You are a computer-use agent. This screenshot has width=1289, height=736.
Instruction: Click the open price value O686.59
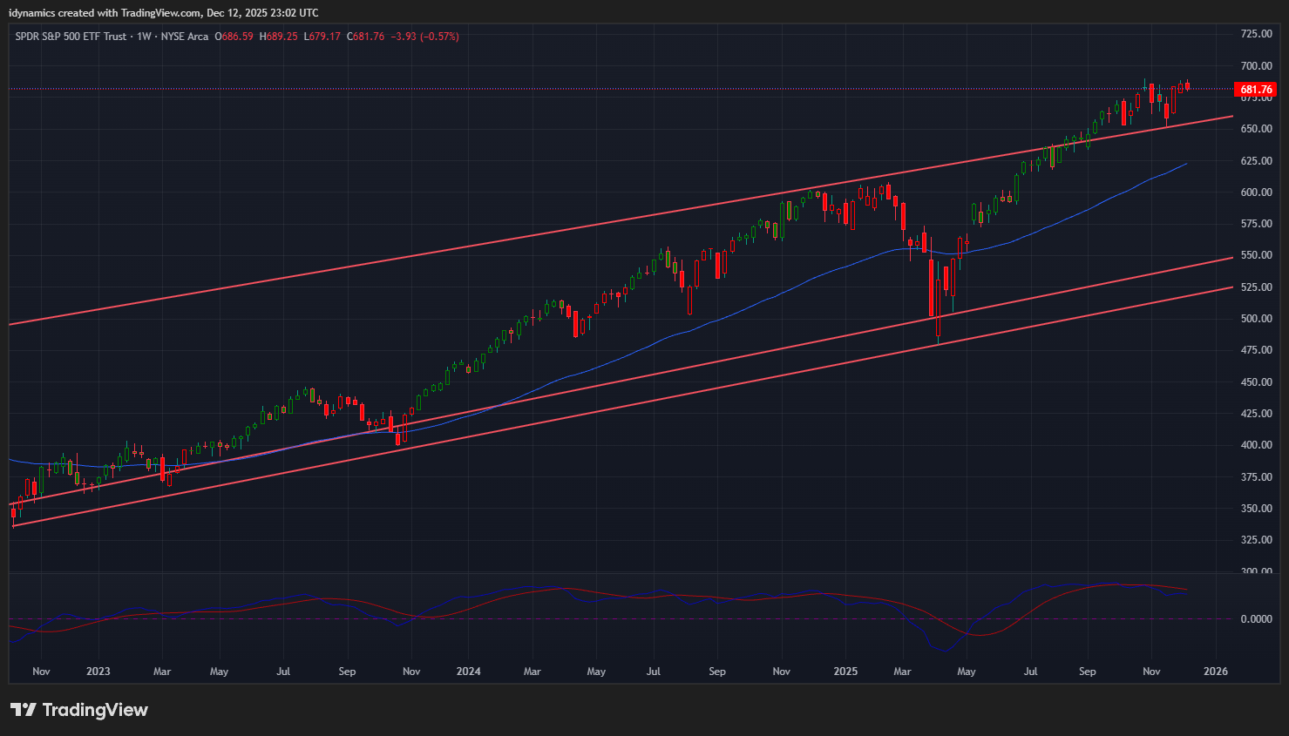click(x=234, y=37)
